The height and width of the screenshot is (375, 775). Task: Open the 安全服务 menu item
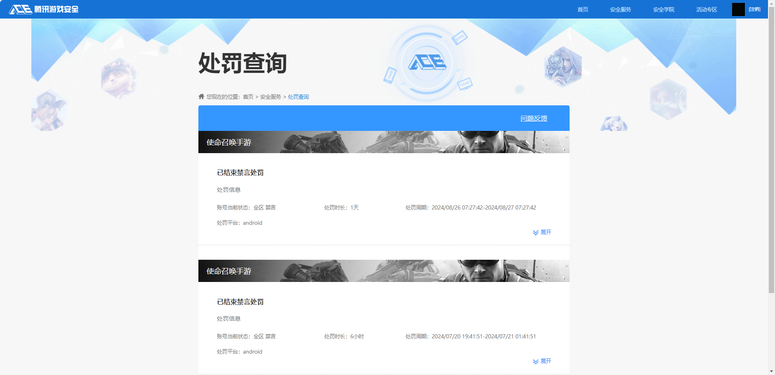[620, 9]
